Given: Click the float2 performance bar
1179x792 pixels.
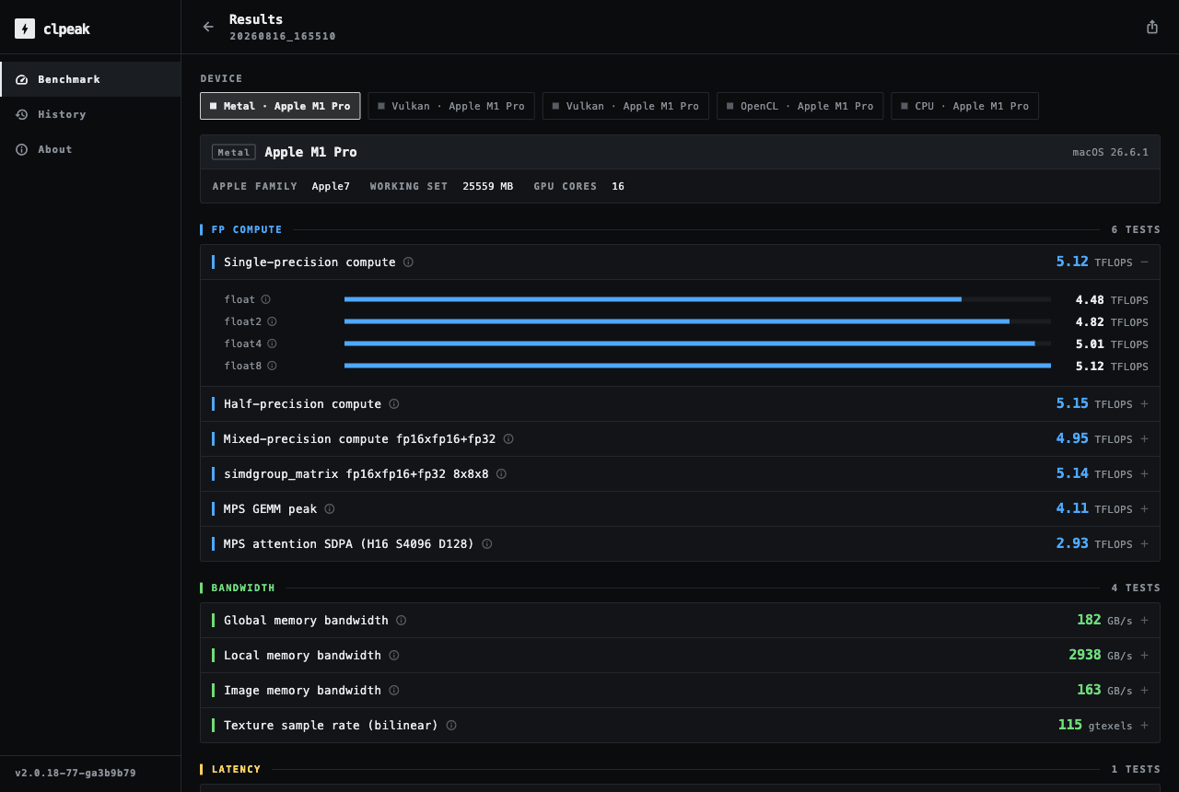Looking at the screenshot, I should point(697,321).
